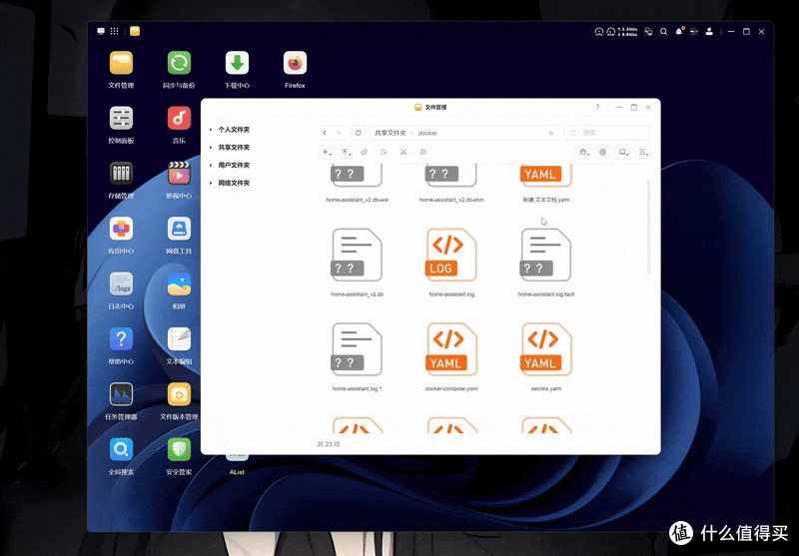Open the app grid launcher in the top bar
Screen dimensions: 799x556
(x=114, y=31)
